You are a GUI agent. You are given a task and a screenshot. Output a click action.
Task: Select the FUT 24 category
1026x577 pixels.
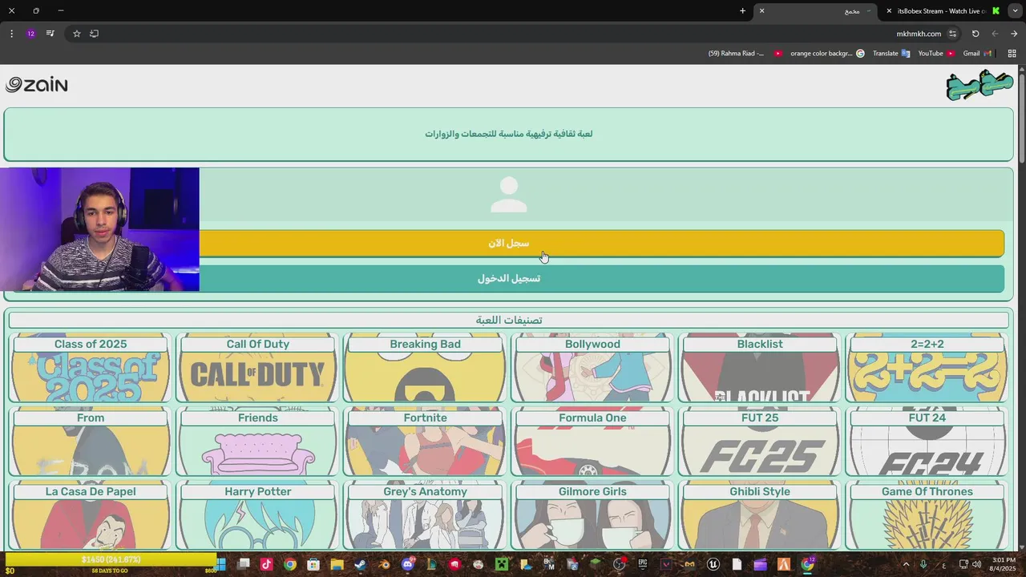tap(927, 441)
